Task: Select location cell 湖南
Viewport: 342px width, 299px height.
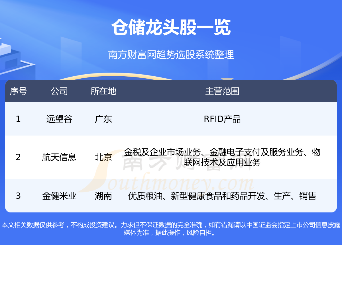Action: [103, 196]
